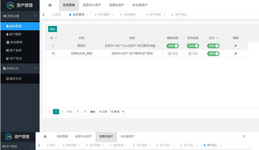Screen dimensions: 259x150
Task: Open the 10 条/页 page size dropdown
Action: (117, 112)
